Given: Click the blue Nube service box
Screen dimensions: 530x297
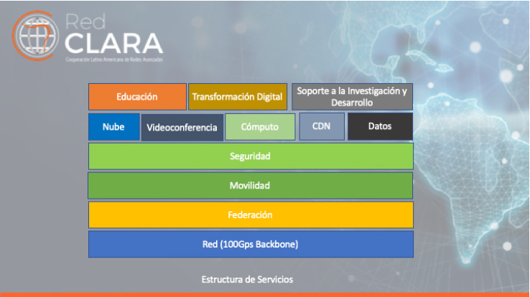Looking at the screenshot, I should click(113, 127).
